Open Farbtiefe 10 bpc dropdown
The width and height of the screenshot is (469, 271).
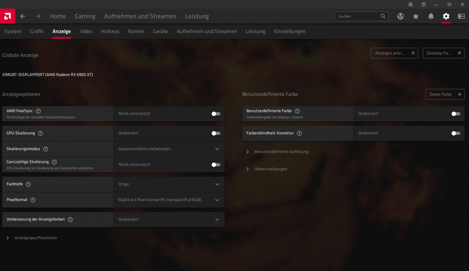pos(169,184)
